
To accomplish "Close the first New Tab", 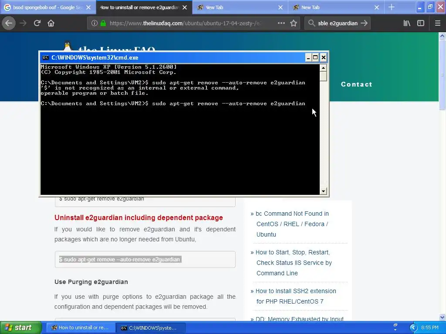I will tap(280, 7).
